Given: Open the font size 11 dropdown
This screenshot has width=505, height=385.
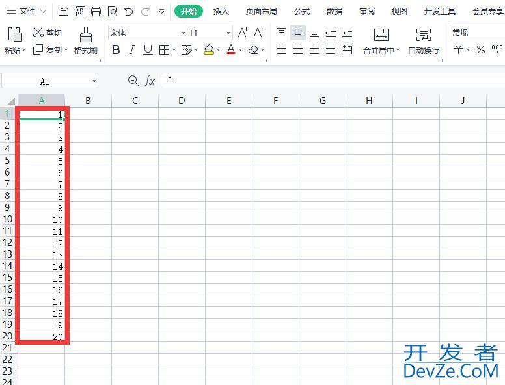Looking at the screenshot, I should pos(228,33).
